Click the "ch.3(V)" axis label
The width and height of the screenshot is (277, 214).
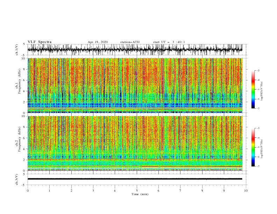pos(17,179)
